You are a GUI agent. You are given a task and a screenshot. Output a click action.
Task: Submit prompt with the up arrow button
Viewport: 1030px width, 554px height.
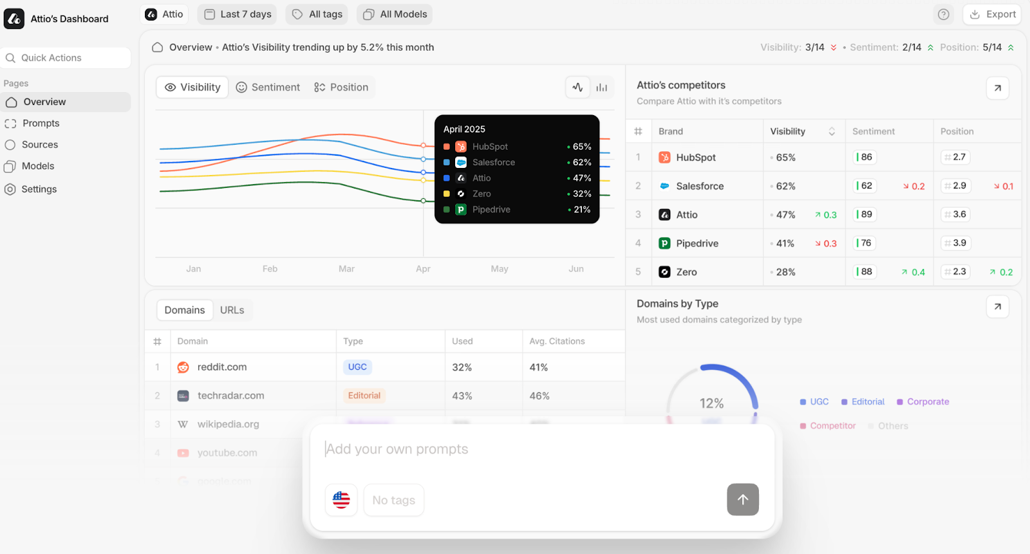point(742,499)
